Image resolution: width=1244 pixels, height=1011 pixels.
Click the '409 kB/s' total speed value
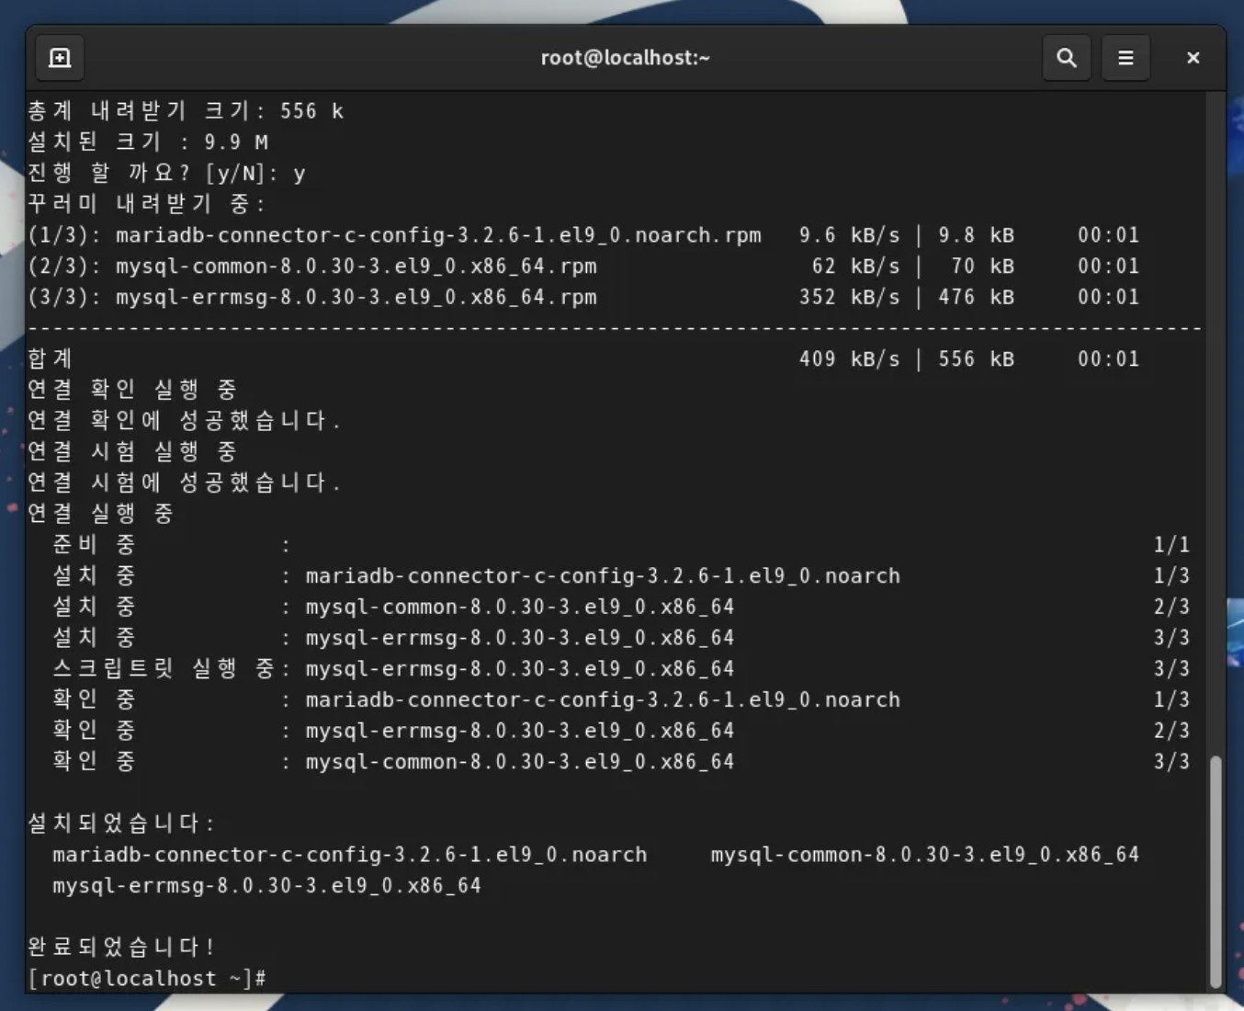tap(849, 359)
